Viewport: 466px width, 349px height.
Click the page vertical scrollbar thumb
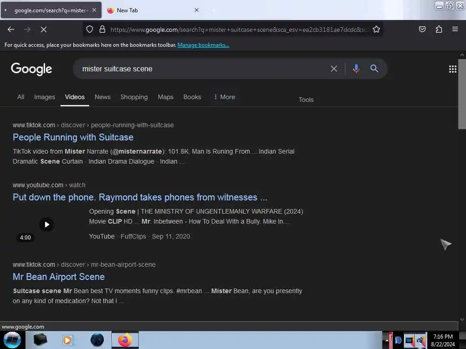pyautogui.click(x=462, y=94)
